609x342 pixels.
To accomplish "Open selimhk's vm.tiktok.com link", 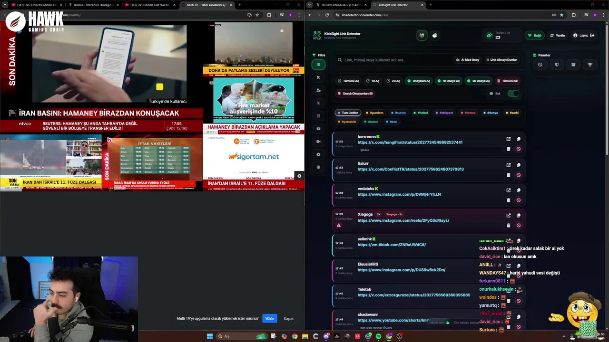I will coord(392,245).
